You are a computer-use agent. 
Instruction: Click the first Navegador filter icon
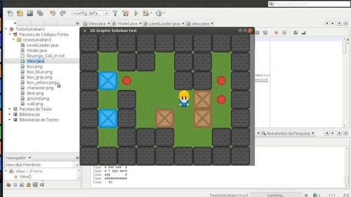click(x=9, y=185)
